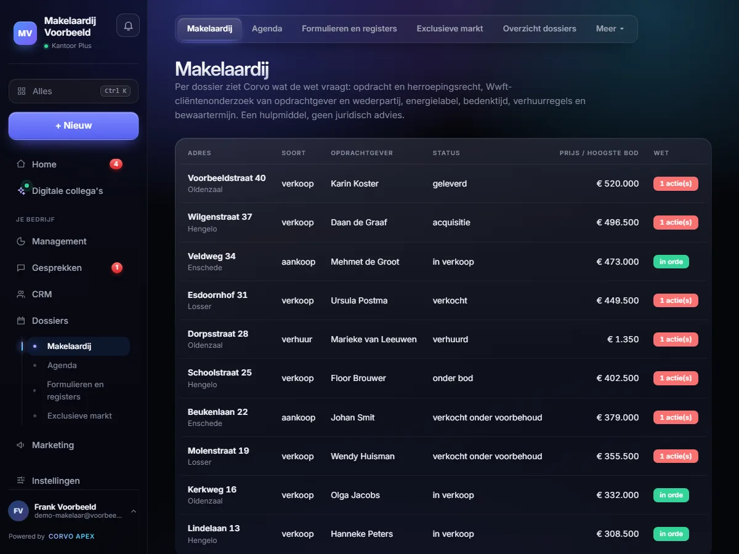
Task: Click the grid icon in Alles search
Action: (22, 91)
